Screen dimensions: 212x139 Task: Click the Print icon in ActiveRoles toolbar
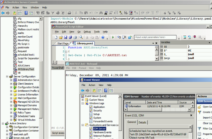coord(69,13)
